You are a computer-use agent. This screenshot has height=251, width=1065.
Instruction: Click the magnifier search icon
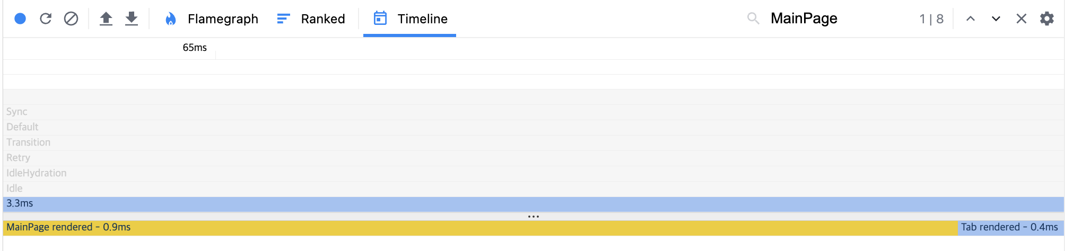click(753, 19)
